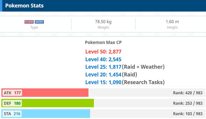Image resolution: width=206 pixels, height=119 pixels.
Task: Click the red ATK stat bar
Action: click(x=45, y=93)
